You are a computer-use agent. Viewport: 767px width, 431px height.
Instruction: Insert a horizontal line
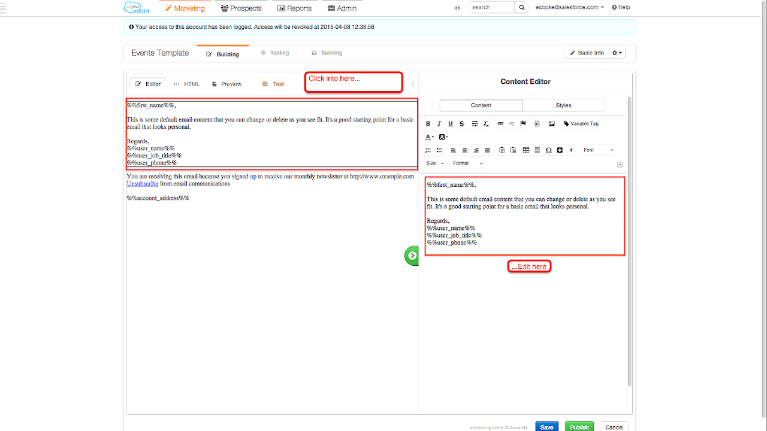click(x=537, y=150)
